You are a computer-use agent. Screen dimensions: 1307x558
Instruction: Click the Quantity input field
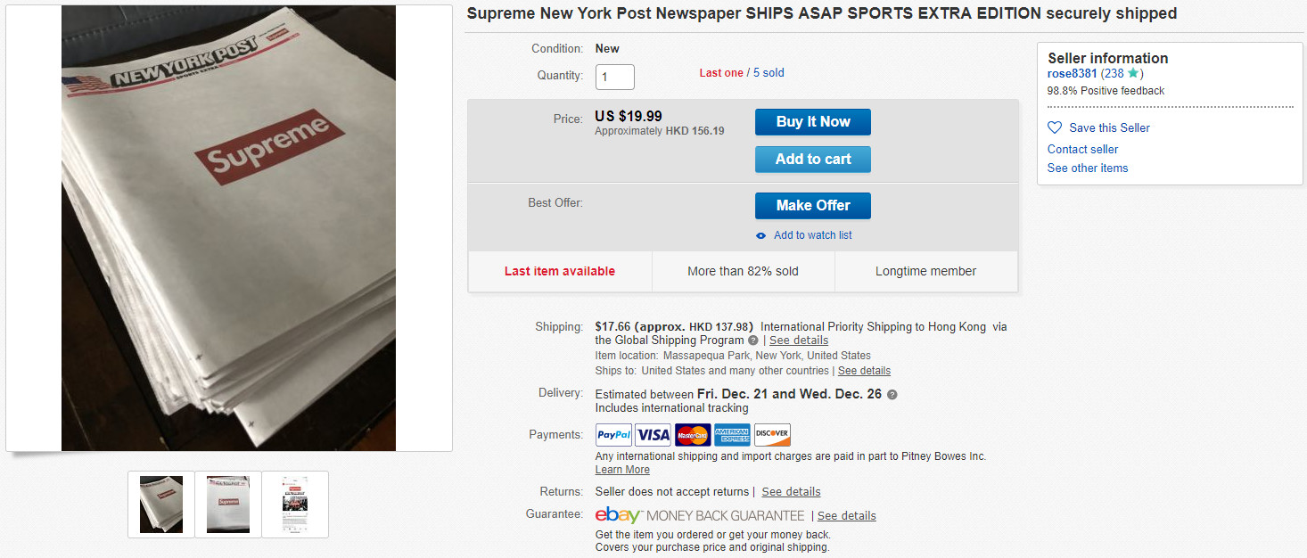[615, 77]
